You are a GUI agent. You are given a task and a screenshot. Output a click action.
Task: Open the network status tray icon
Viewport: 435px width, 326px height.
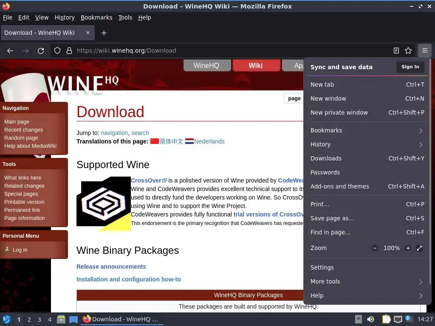point(398,319)
